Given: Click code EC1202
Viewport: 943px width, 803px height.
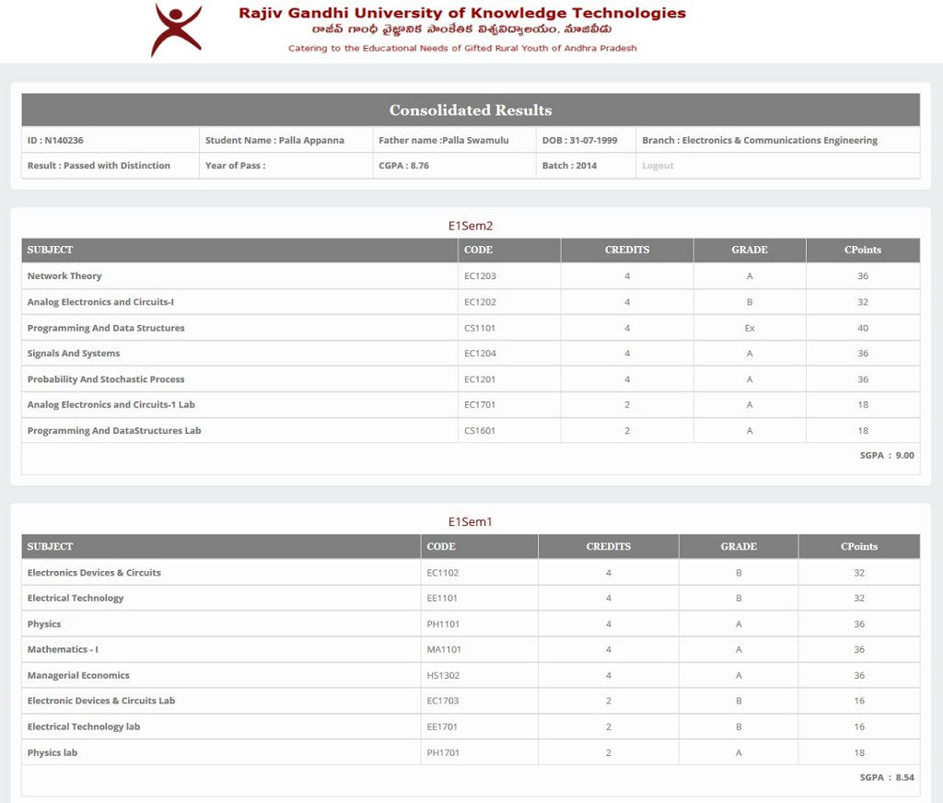Looking at the screenshot, I should tap(480, 302).
